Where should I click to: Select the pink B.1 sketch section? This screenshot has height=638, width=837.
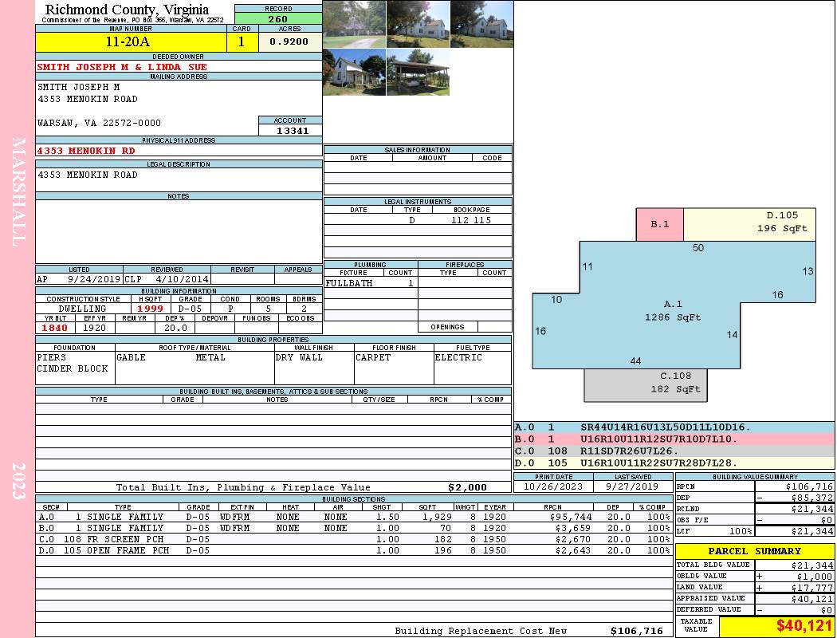click(x=660, y=224)
